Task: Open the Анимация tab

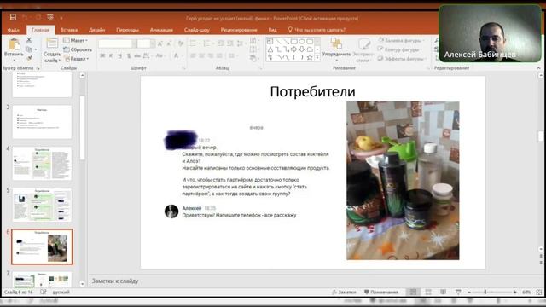Action: [x=161, y=30]
